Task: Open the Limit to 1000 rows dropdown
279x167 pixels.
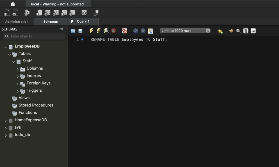Action: [x=185, y=31]
